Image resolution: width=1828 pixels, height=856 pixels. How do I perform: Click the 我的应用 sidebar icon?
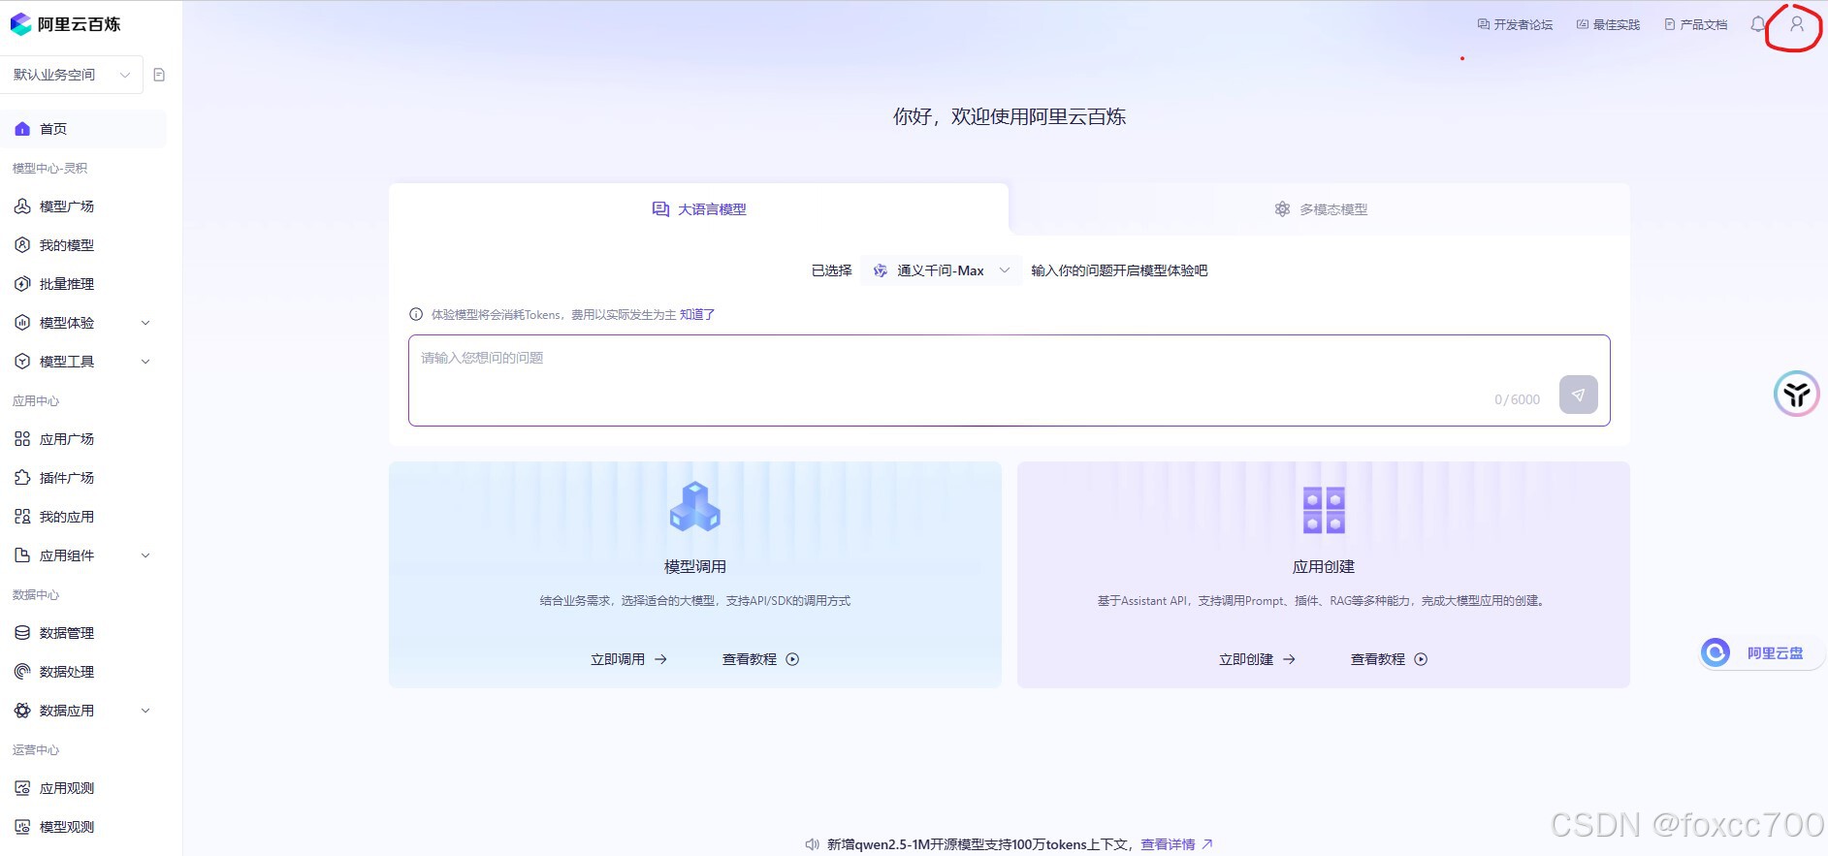[x=22, y=517]
